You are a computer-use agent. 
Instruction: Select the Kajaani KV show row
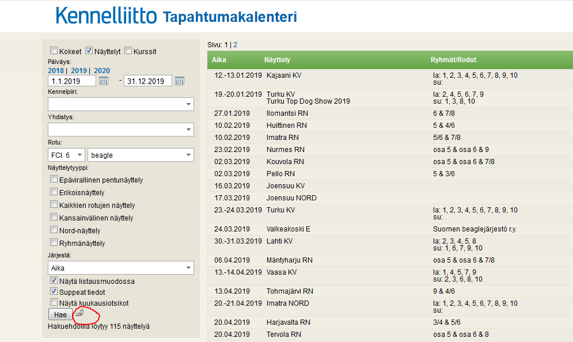284,75
